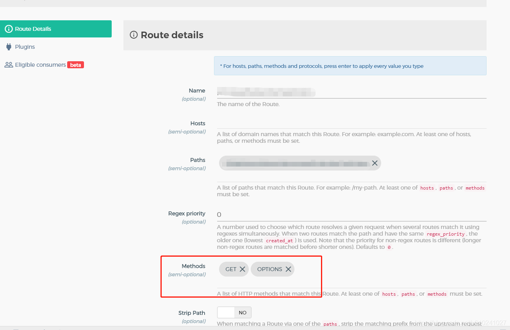Click the info icon in Route Details tab
510x330 pixels.
point(9,29)
